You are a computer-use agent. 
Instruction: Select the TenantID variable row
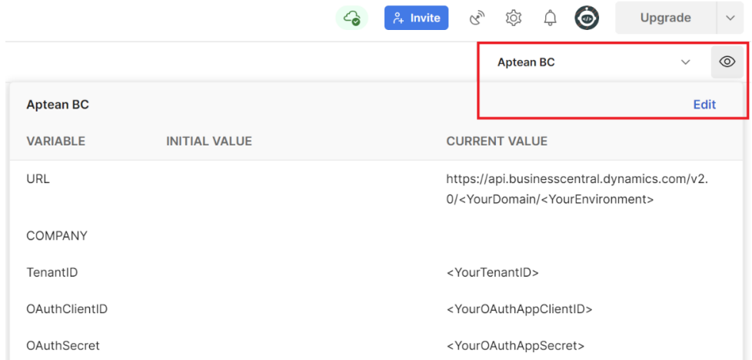pyautogui.click(x=52, y=272)
